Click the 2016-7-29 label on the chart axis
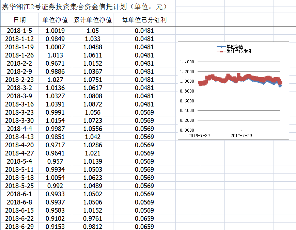The image size is (296, 230). pos(199,135)
